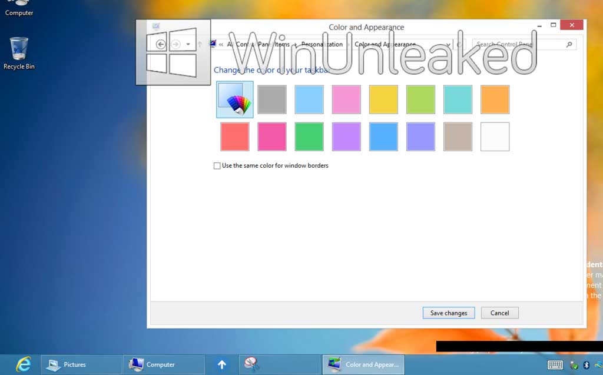Click the Save changes button
603x375 pixels.
click(449, 313)
